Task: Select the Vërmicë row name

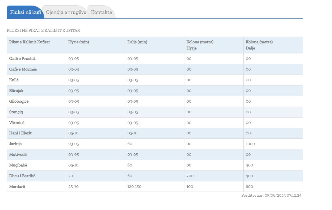Action: click(17, 123)
